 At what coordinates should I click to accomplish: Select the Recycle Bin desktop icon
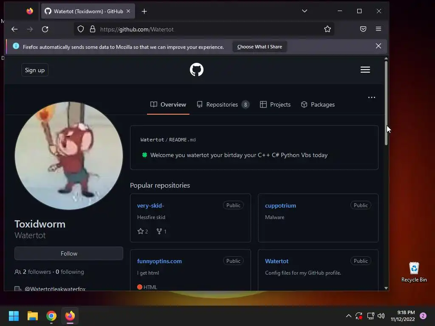(x=414, y=272)
